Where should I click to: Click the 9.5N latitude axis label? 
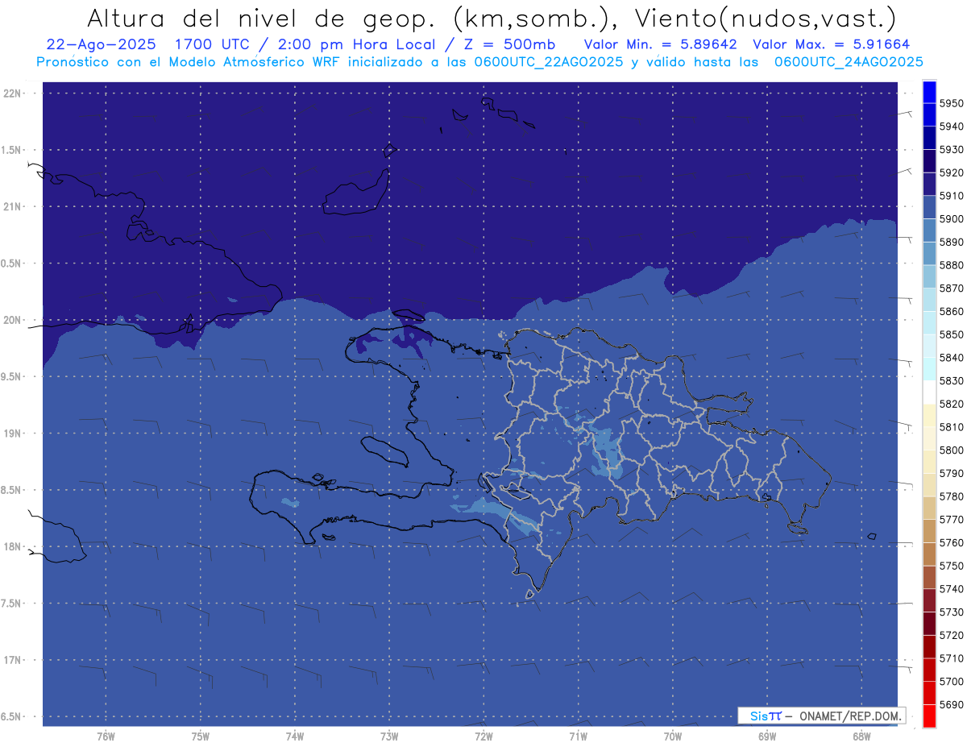pos(12,377)
